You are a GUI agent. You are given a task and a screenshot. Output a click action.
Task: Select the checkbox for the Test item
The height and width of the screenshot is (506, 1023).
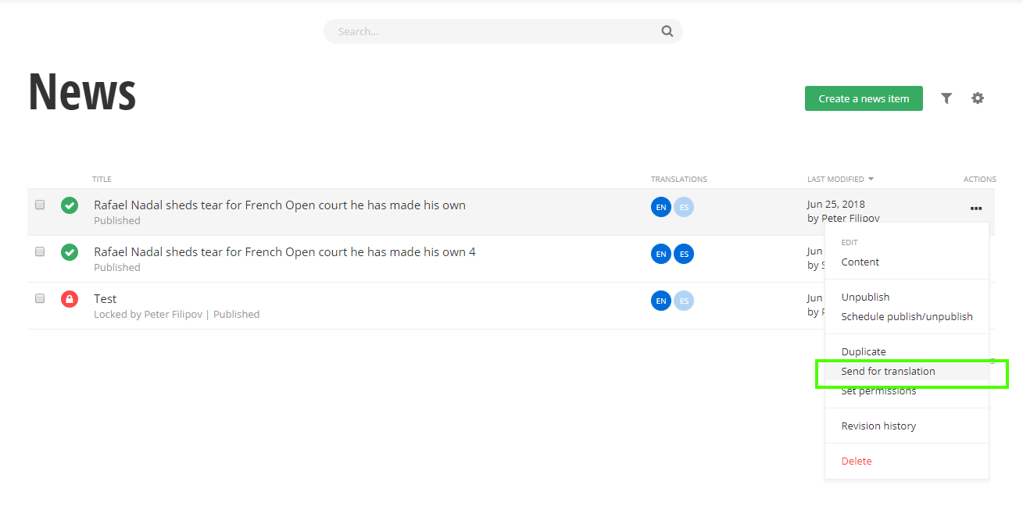click(40, 298)
